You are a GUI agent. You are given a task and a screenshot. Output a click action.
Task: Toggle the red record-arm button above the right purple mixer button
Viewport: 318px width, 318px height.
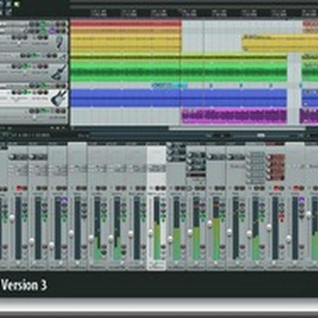(x=296, y=188)
